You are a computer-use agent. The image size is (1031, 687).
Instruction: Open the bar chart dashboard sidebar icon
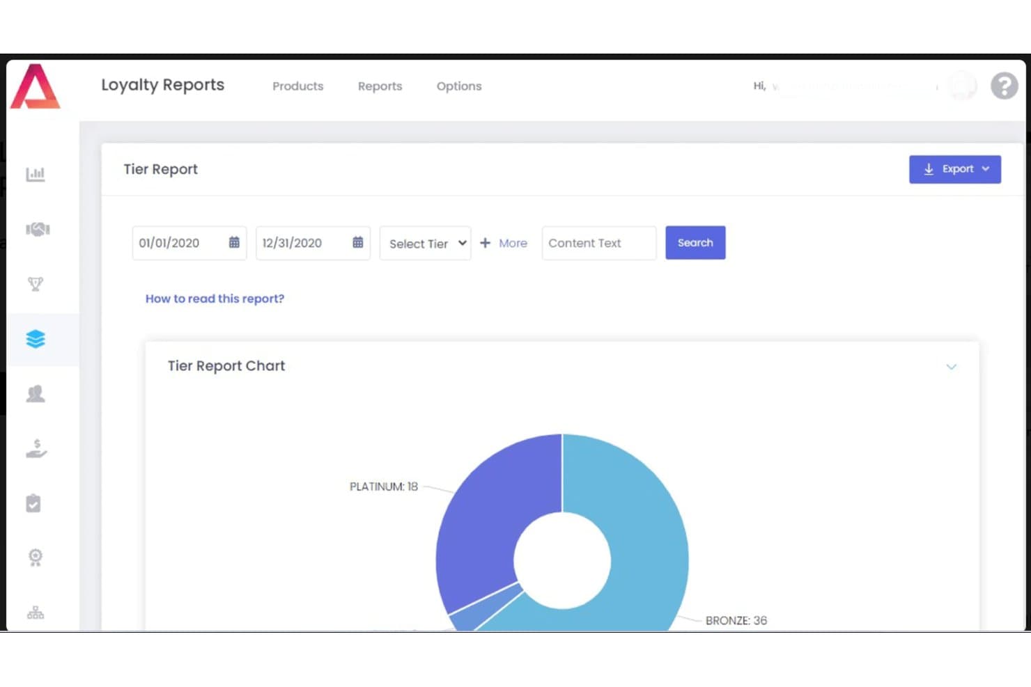(x=36, y=174)
